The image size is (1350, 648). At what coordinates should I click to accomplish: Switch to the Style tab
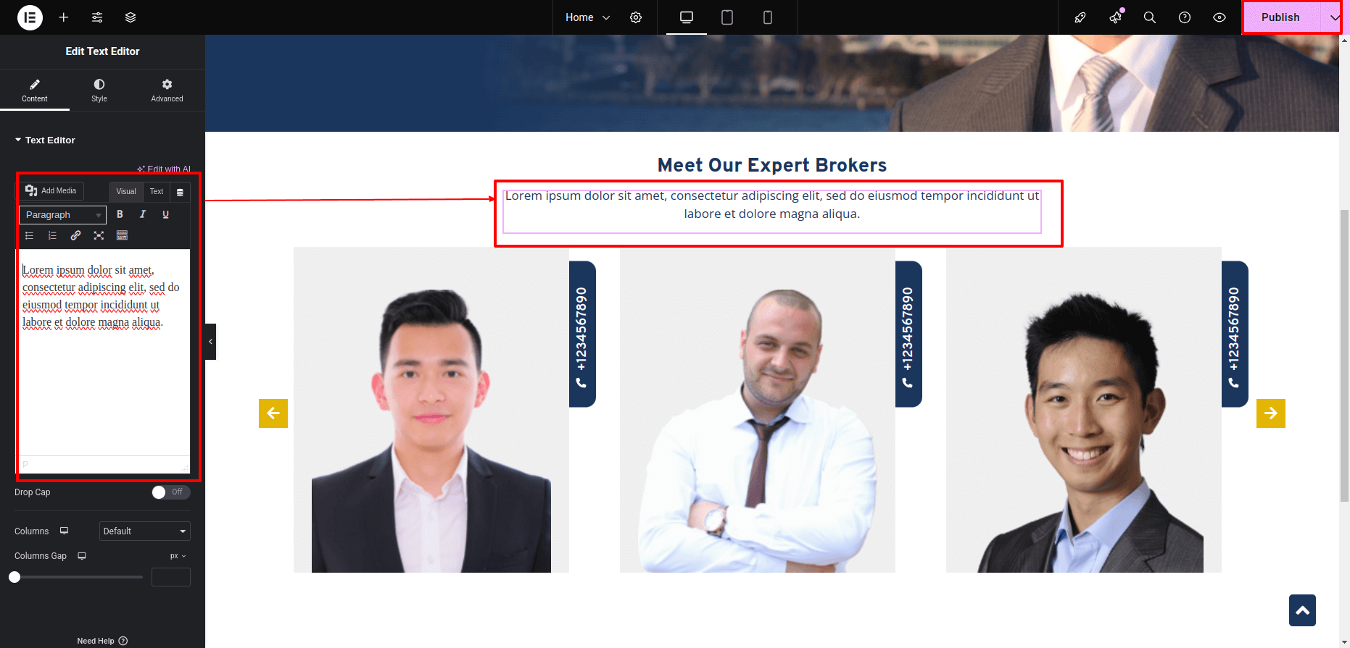click(x=99, y=91)
